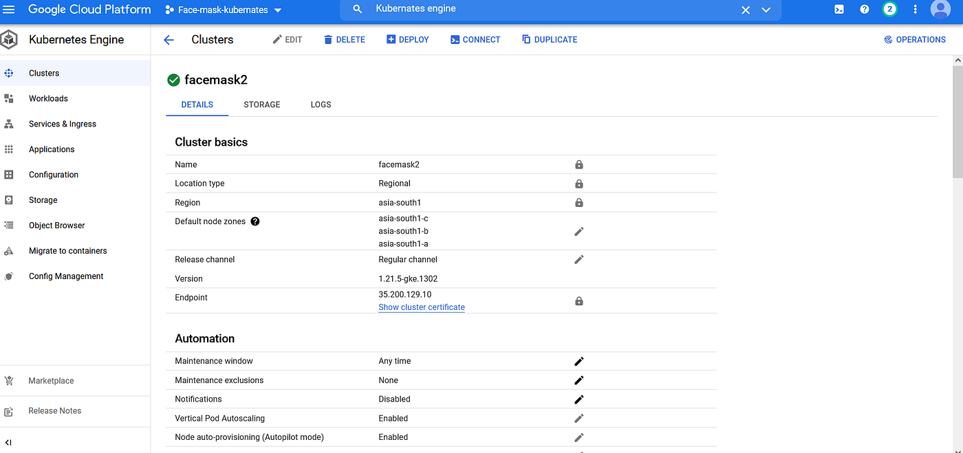Viewport: 963px width, 453px height.
Task: Edit Node auto-provisioning pencil icon
Action: point(579,437)
